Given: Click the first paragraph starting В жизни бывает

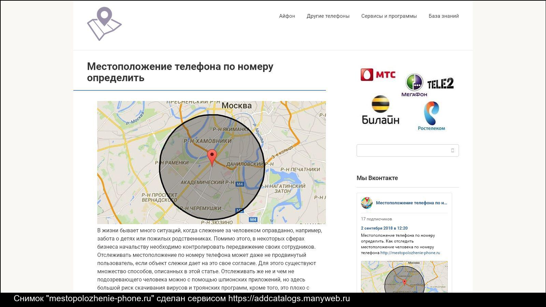Looking at the screenshot, I should tap(210, 259).
